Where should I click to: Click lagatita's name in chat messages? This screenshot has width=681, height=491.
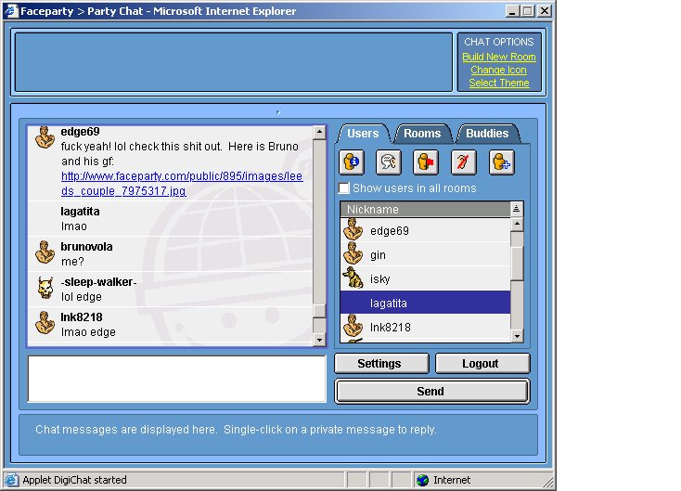(x=80, y=212)
